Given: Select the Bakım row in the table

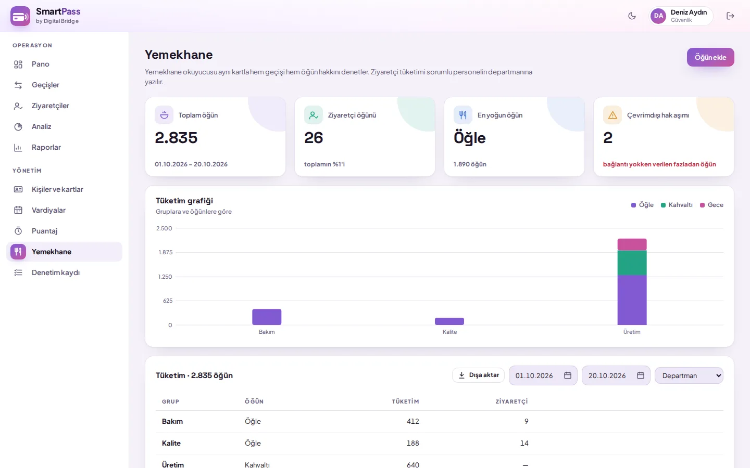Looking at the screenshot, I should click(x=440, y=421).
